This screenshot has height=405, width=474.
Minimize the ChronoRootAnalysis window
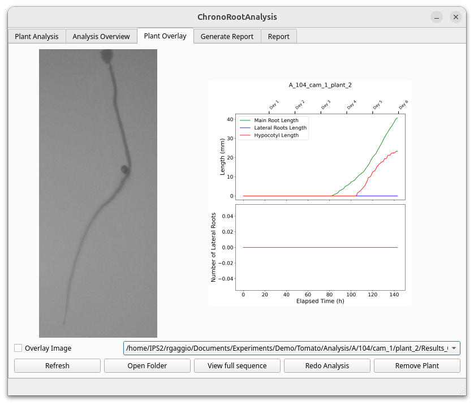436,17
